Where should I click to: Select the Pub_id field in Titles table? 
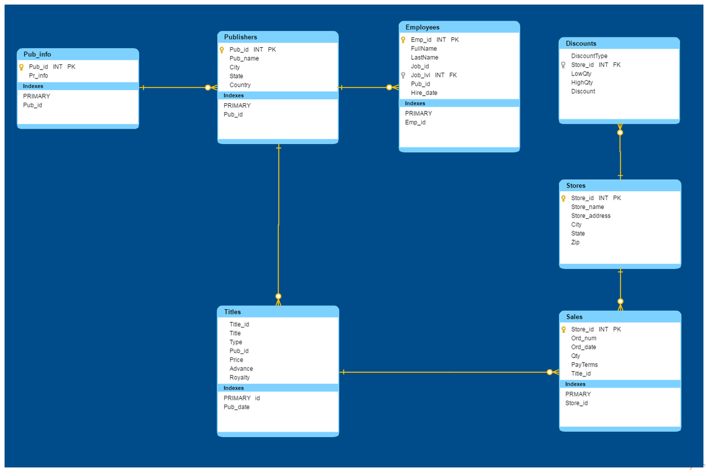[239, 351]
